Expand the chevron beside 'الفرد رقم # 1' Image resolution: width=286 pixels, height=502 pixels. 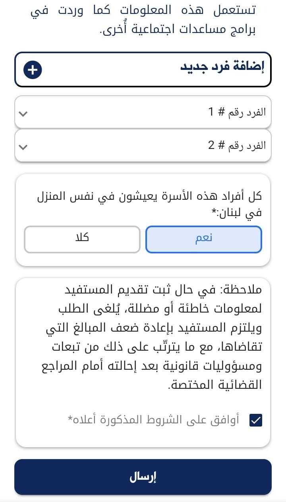click(x=23, y=114)
